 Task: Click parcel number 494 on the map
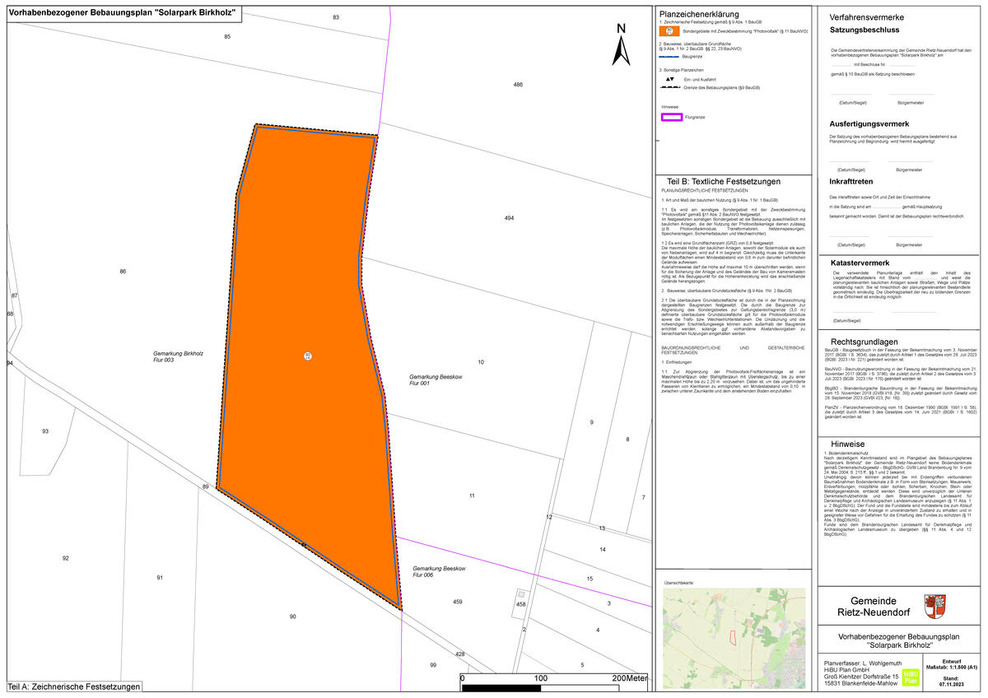point(509,217)
